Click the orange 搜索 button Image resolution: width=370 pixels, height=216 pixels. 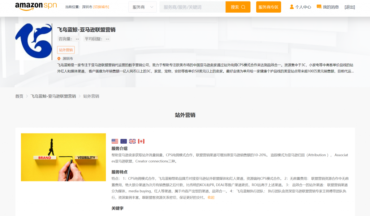point(238,7)
